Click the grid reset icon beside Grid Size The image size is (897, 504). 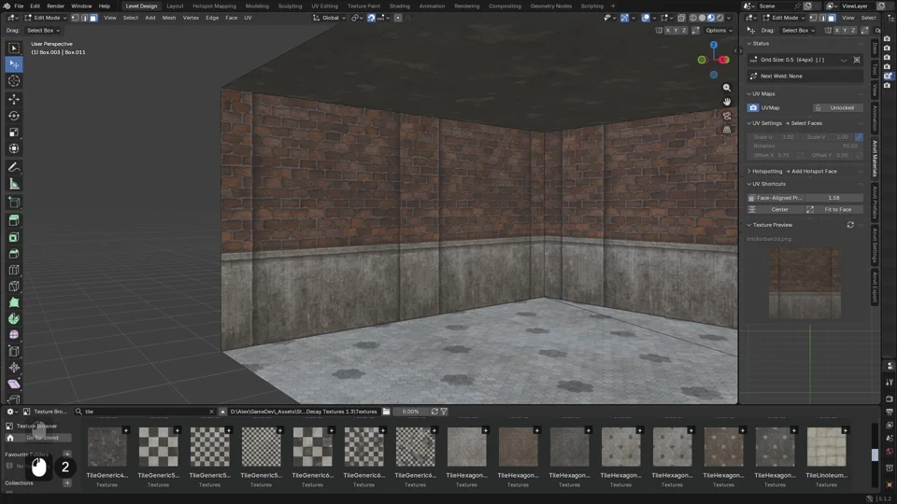tap(857, 60)
